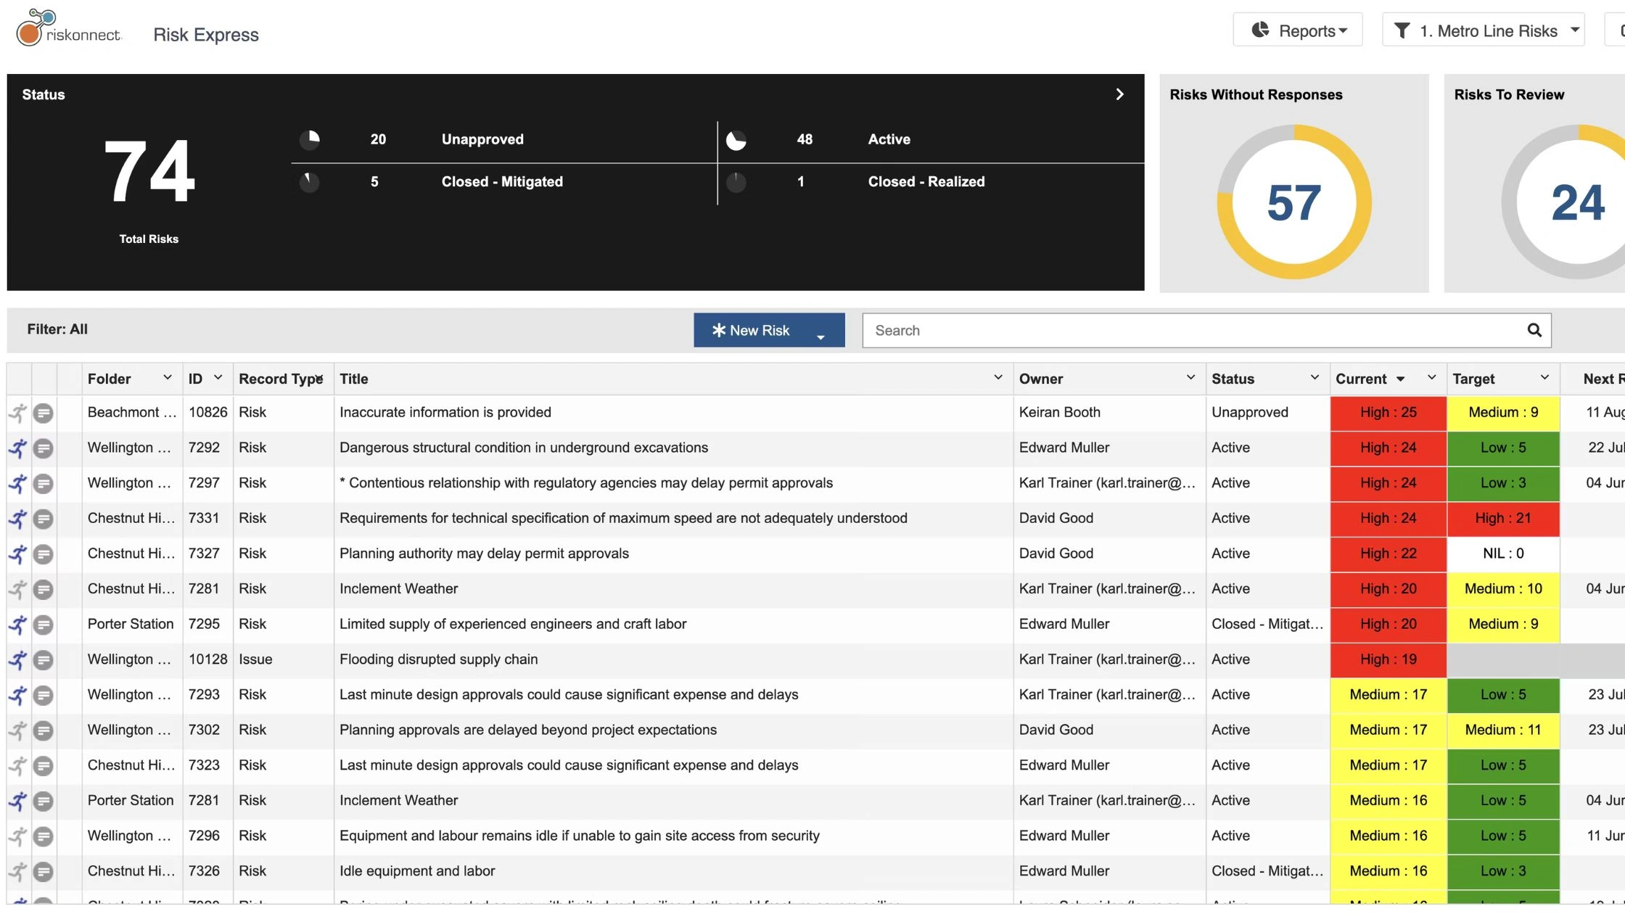Open comment icon on Flooding disrupted supply chain row
The width and height of the screenshot is (1625, 914).
tap(44, 660)
